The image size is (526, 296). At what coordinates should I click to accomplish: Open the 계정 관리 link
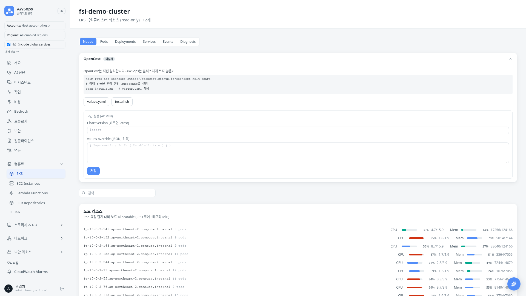(12, 52)
